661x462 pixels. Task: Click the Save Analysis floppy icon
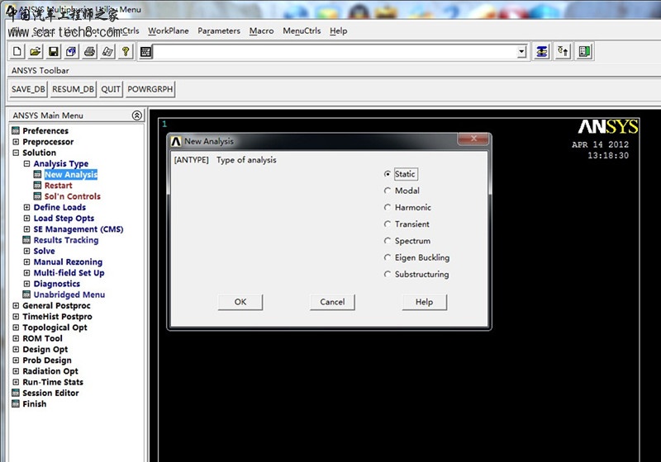(x=54, y=52)
